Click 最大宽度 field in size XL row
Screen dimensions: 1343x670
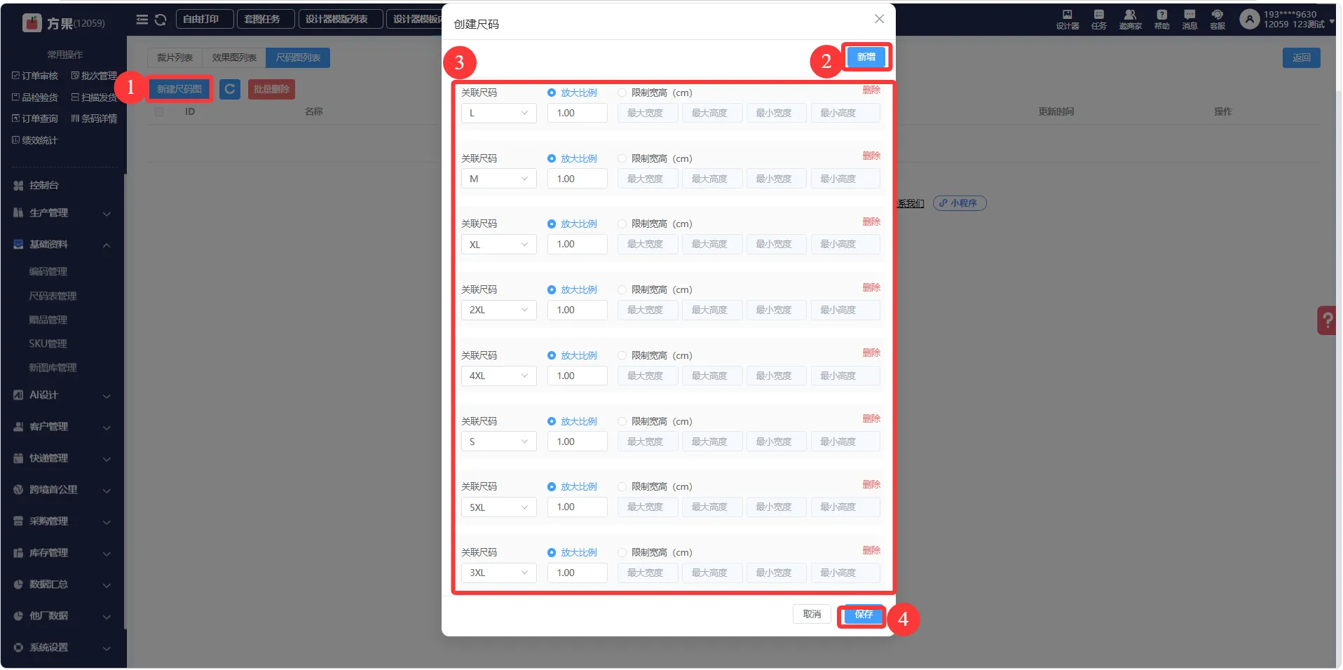tap(648, 245)
